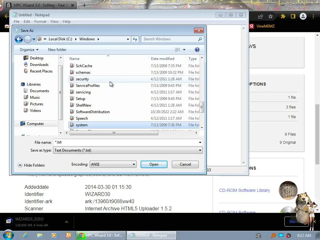Image resolution: width=320 pixels, height=240 pixels.
Task: Open Notepad Format menu
Action: [x=40, y=22]
